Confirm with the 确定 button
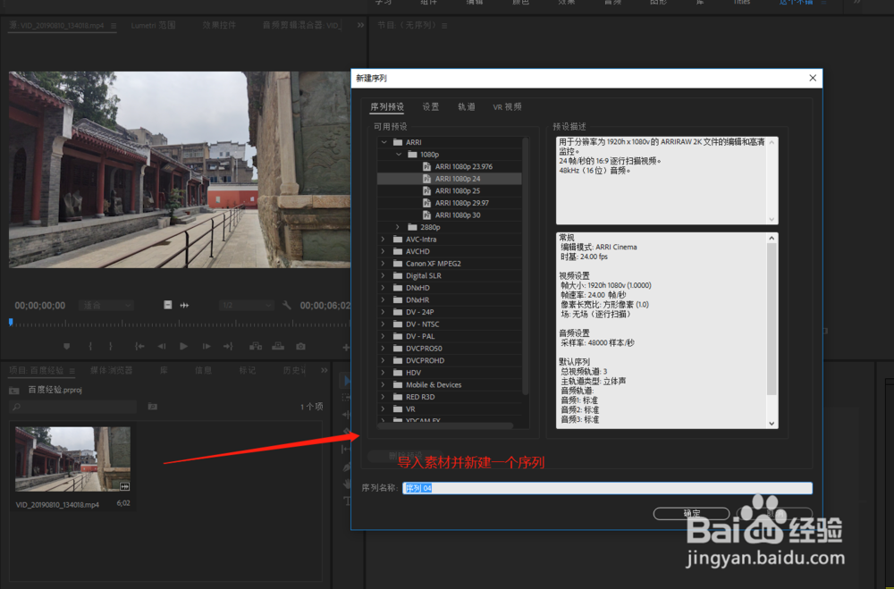Image resolution: width=894 pixels, height=589 pixels. pyautogui.click(x=691, y=513)
